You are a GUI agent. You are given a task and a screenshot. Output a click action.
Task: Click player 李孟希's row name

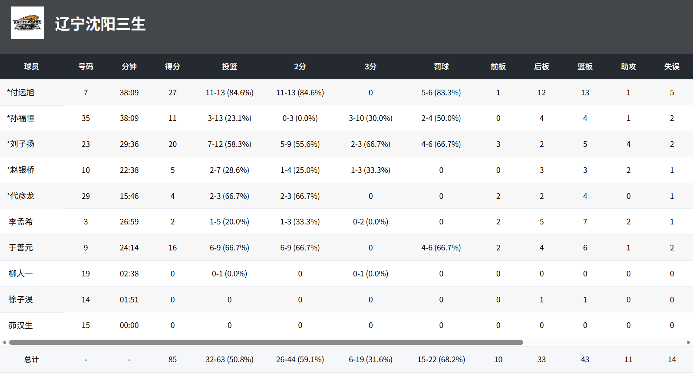pyautogui.click(x=21, y=222)
